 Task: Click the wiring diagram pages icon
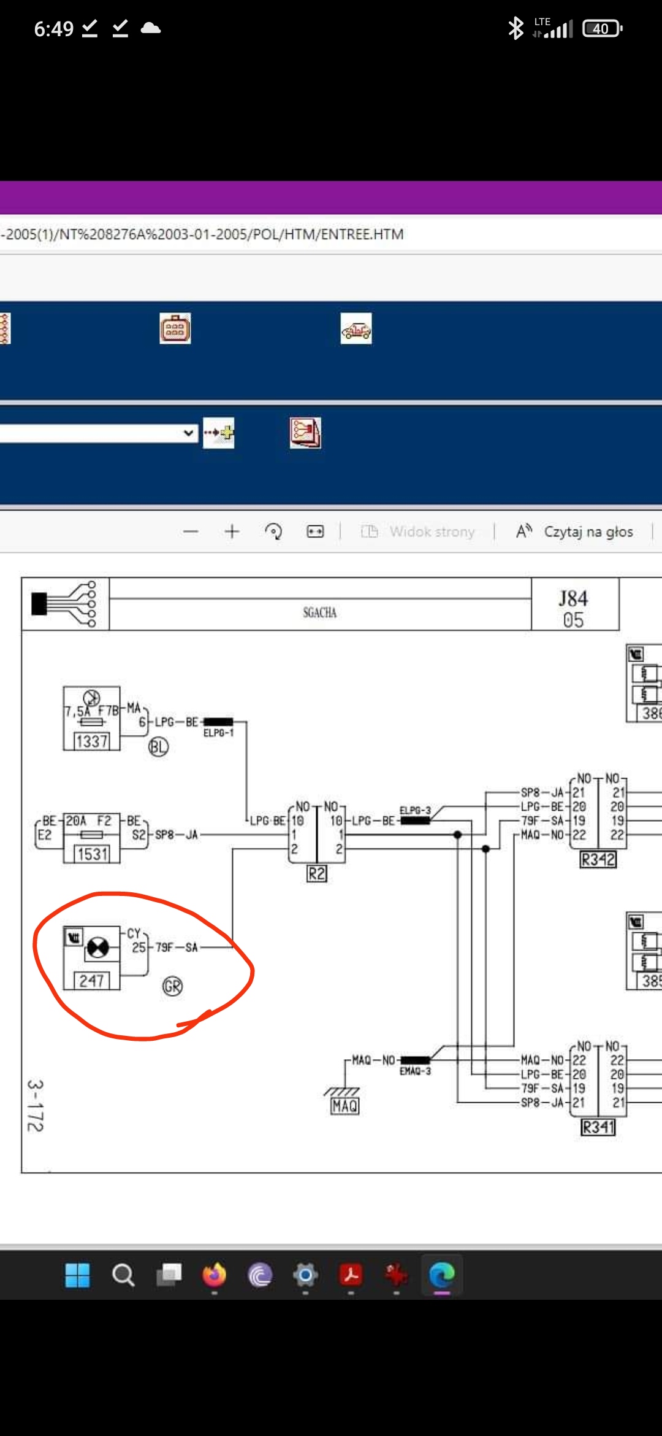(x=305, y=433)
